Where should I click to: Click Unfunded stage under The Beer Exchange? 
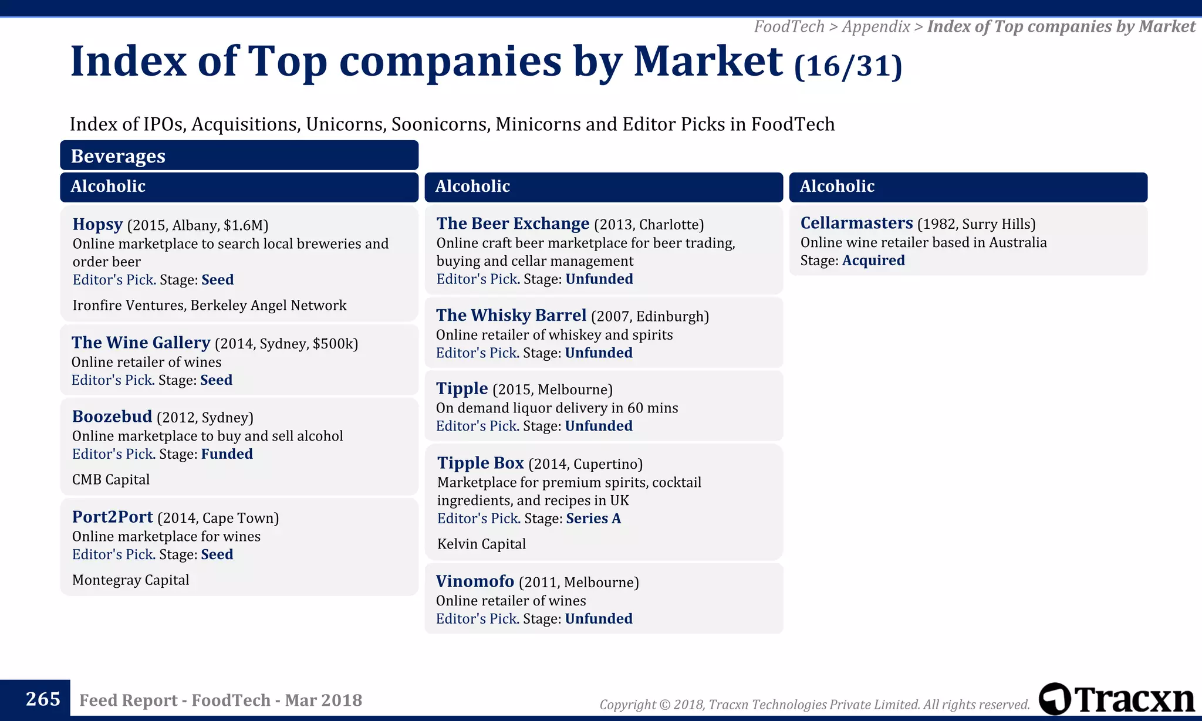coord(599,279)
